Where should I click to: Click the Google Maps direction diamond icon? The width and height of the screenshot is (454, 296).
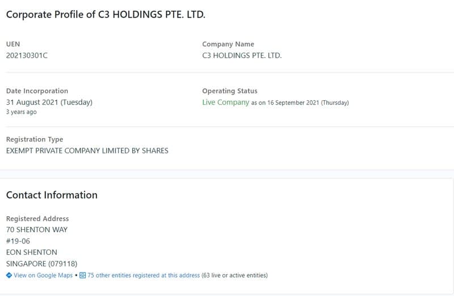pos(9,276)
